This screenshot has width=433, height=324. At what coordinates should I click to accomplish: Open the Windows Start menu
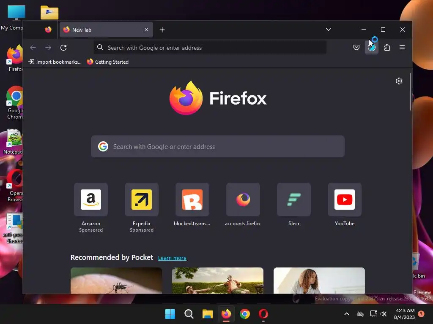[170, 314]
